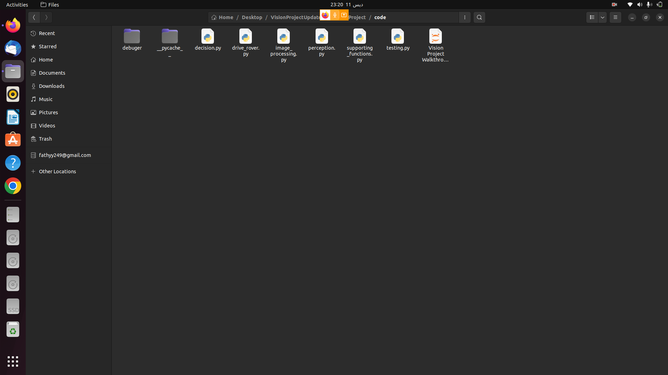Open the hamburger main menu
Screen dimensions: 668x375
tap(615, 17)
